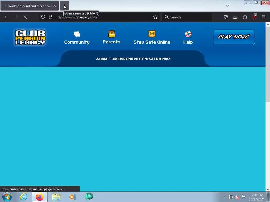Screen dimensions: 270x202
Task: Open the uBlock extension with badge 2
Action: click(x=254, y=17)
